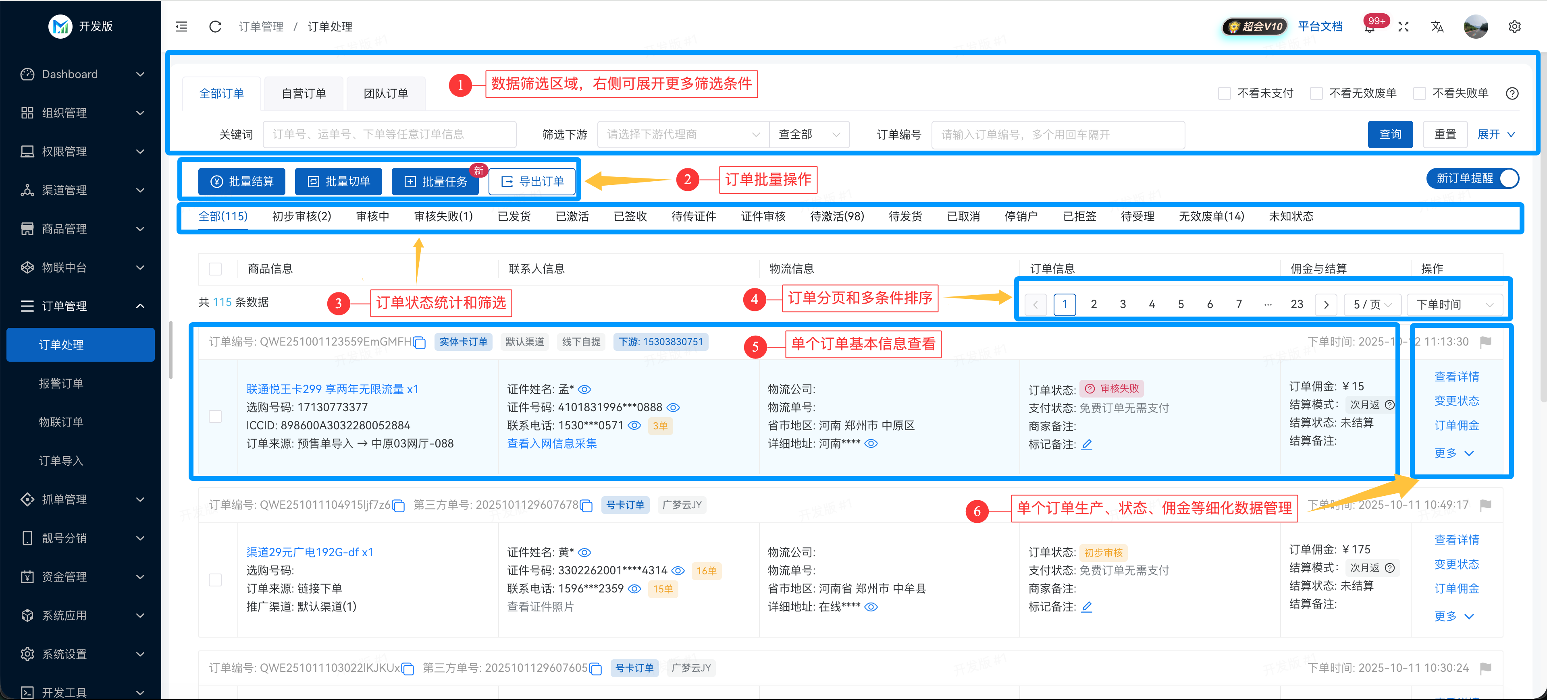Screen dimensions: 1547x700
Task: Edit 标记备注 using the pencil icon
Action: [1087, 445]
